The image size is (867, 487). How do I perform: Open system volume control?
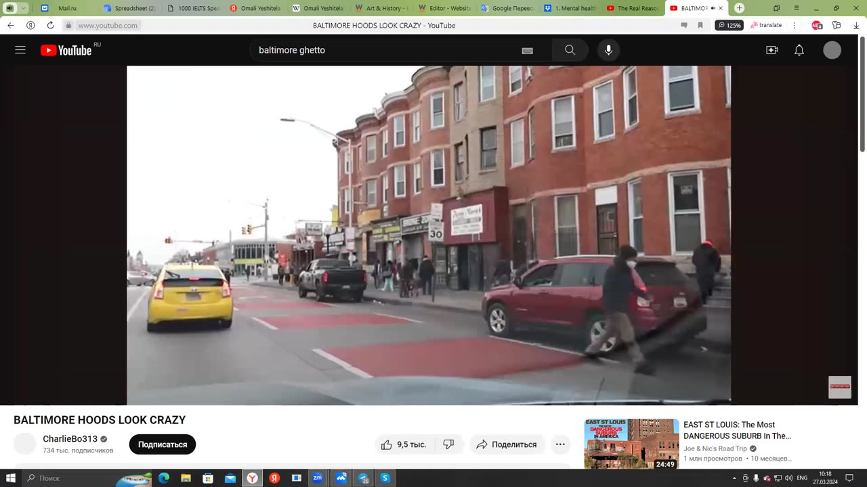click(x=788, y=478)
